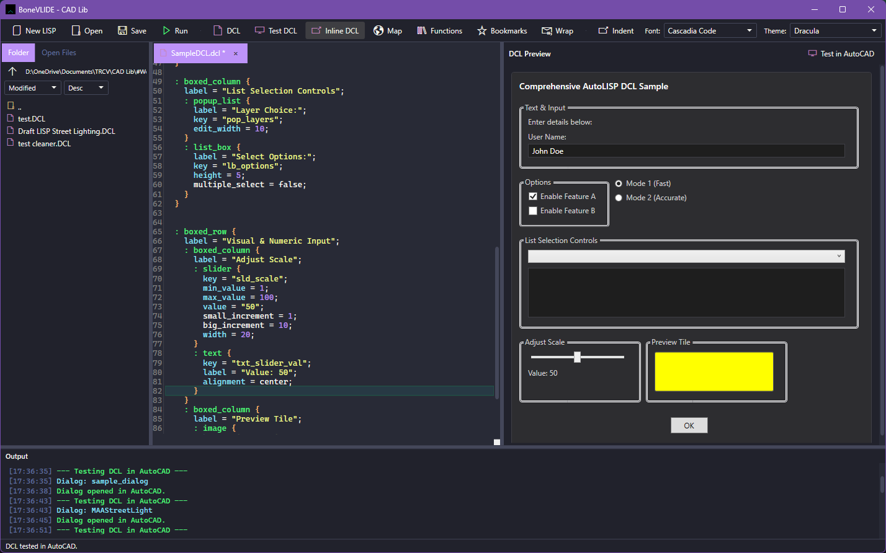This screenshot has width=886, height=553.
Task: Click the OK button in DCL preview
Action: pos(689,425)
